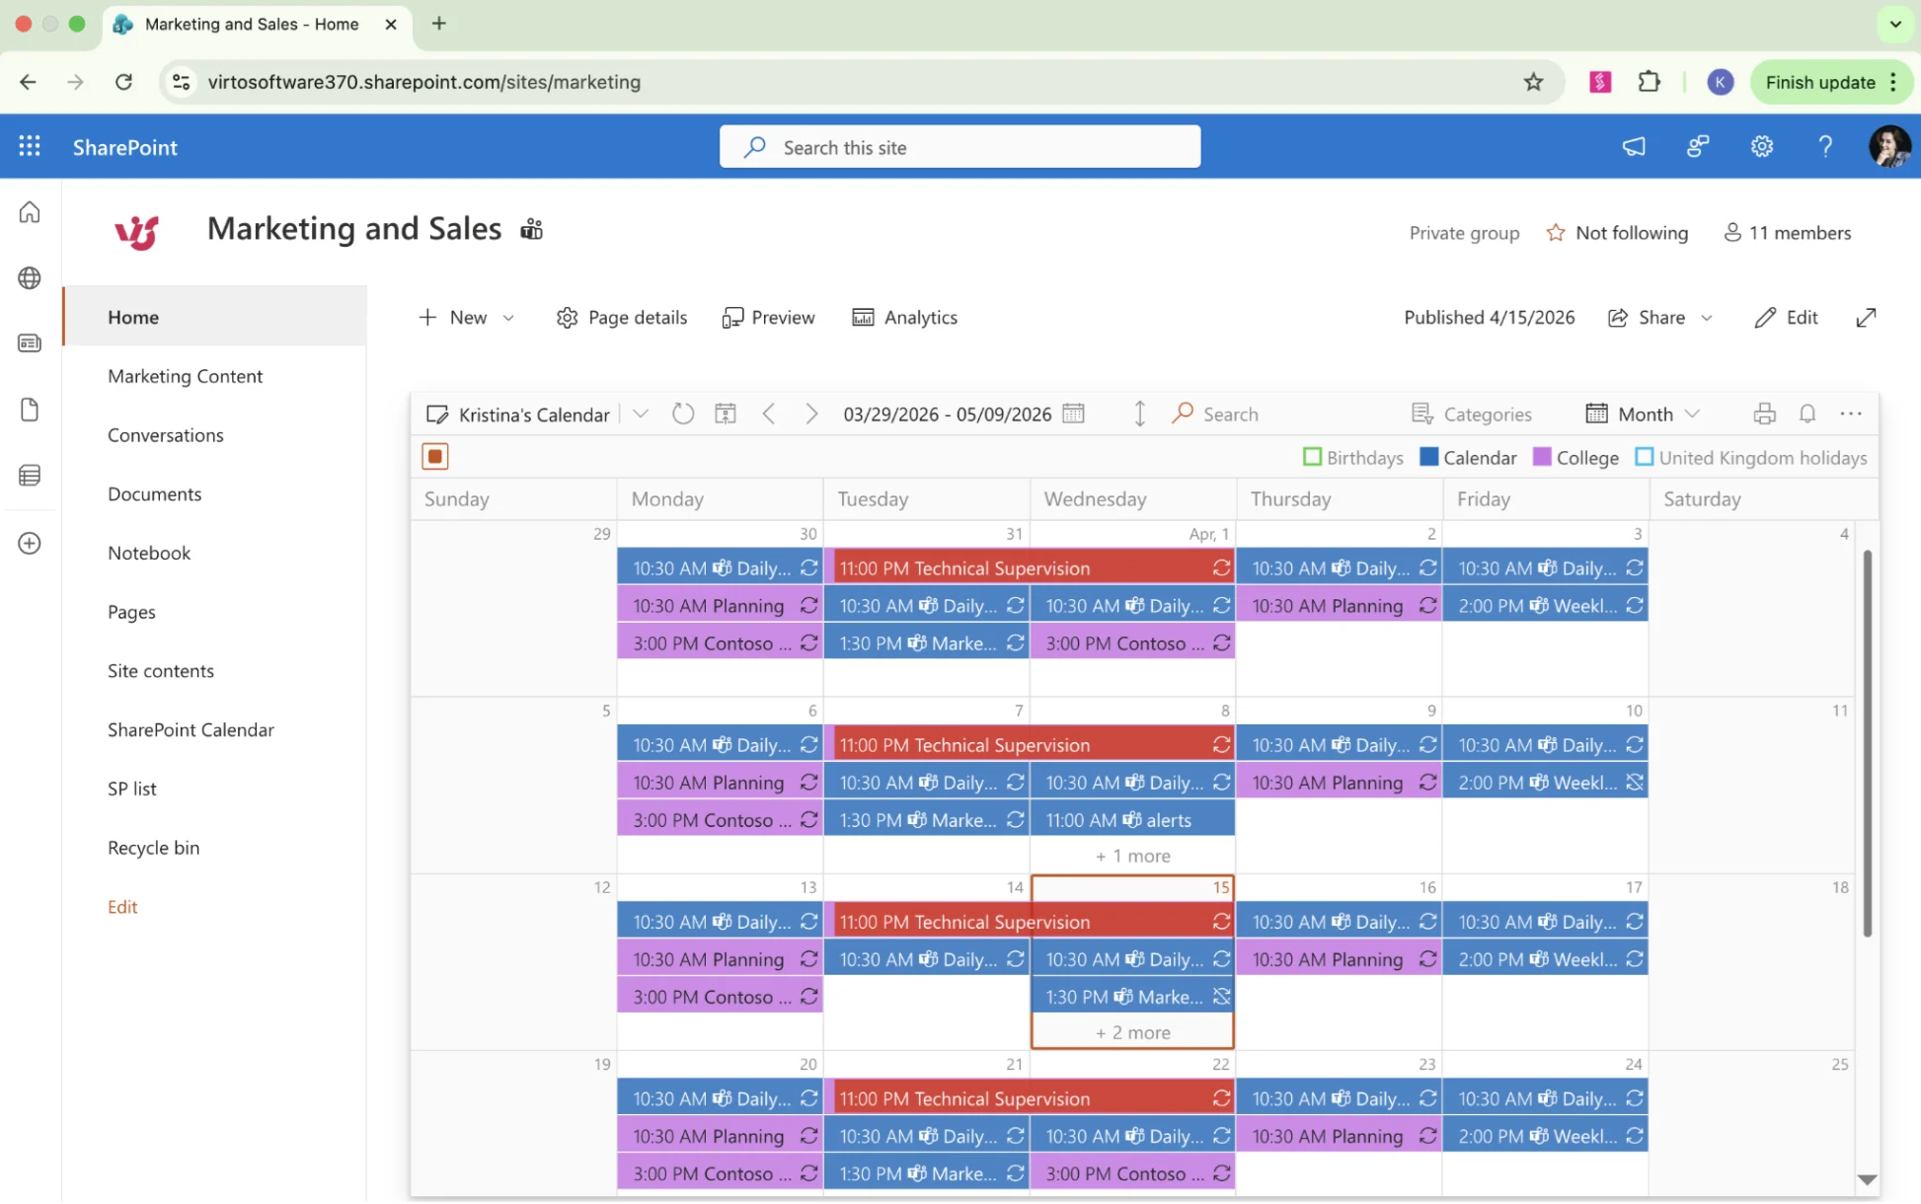This screenshot has width=1921, height=1204.
Task: Click the scroll-down arrow of calendar
Action: 1867,1179
